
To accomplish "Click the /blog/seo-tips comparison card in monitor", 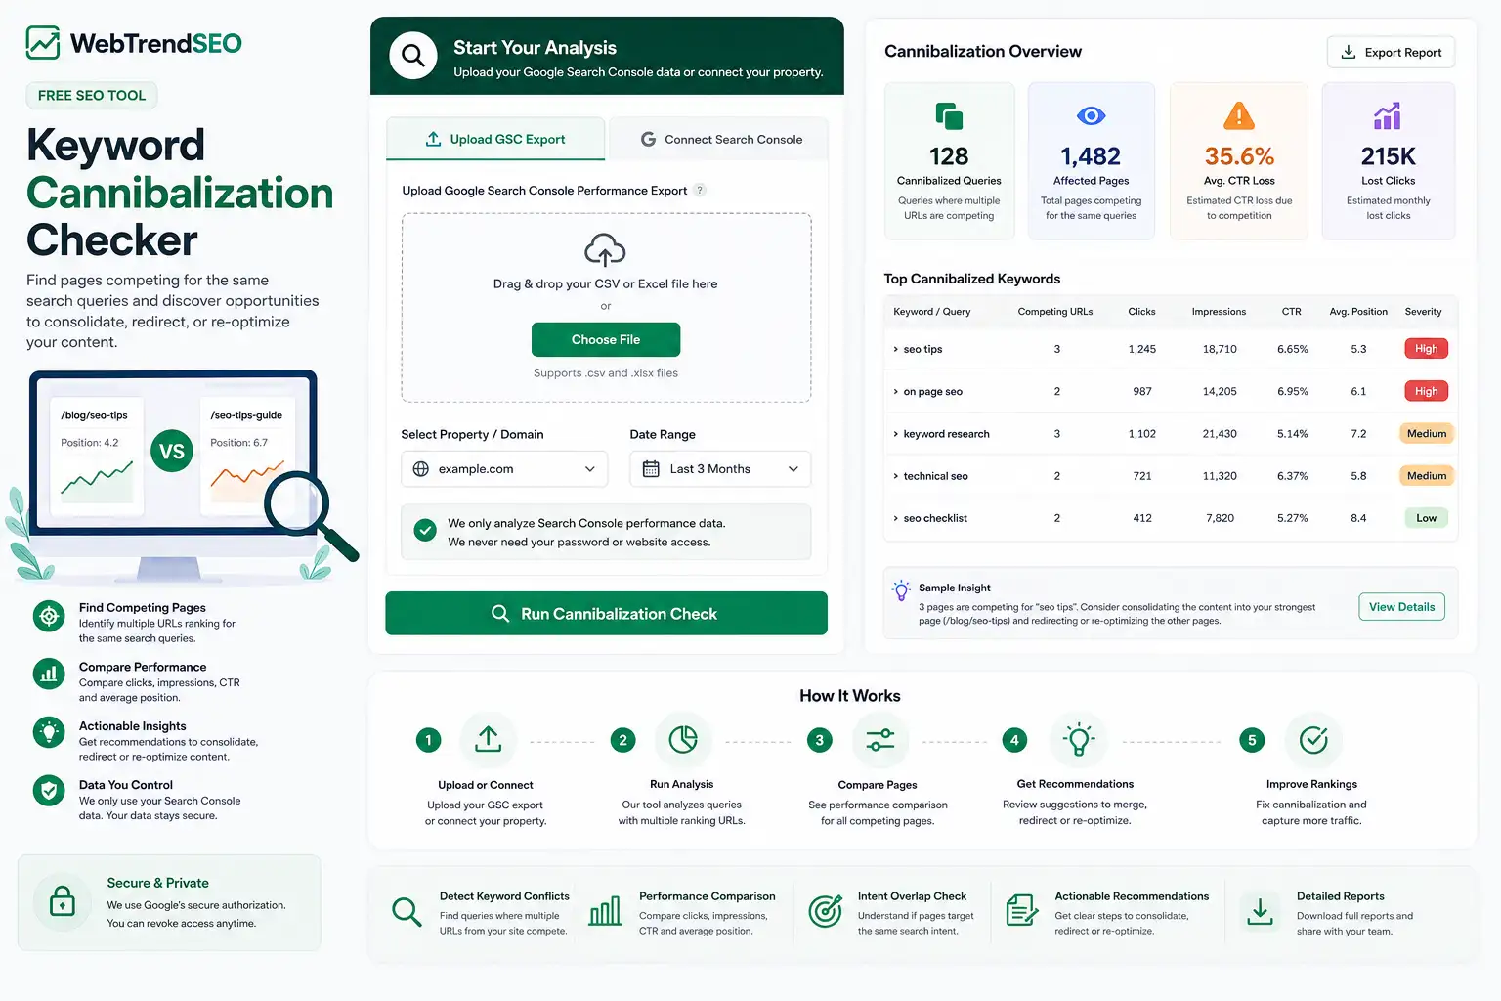I will pyautogui.click(x=97, y=455).
